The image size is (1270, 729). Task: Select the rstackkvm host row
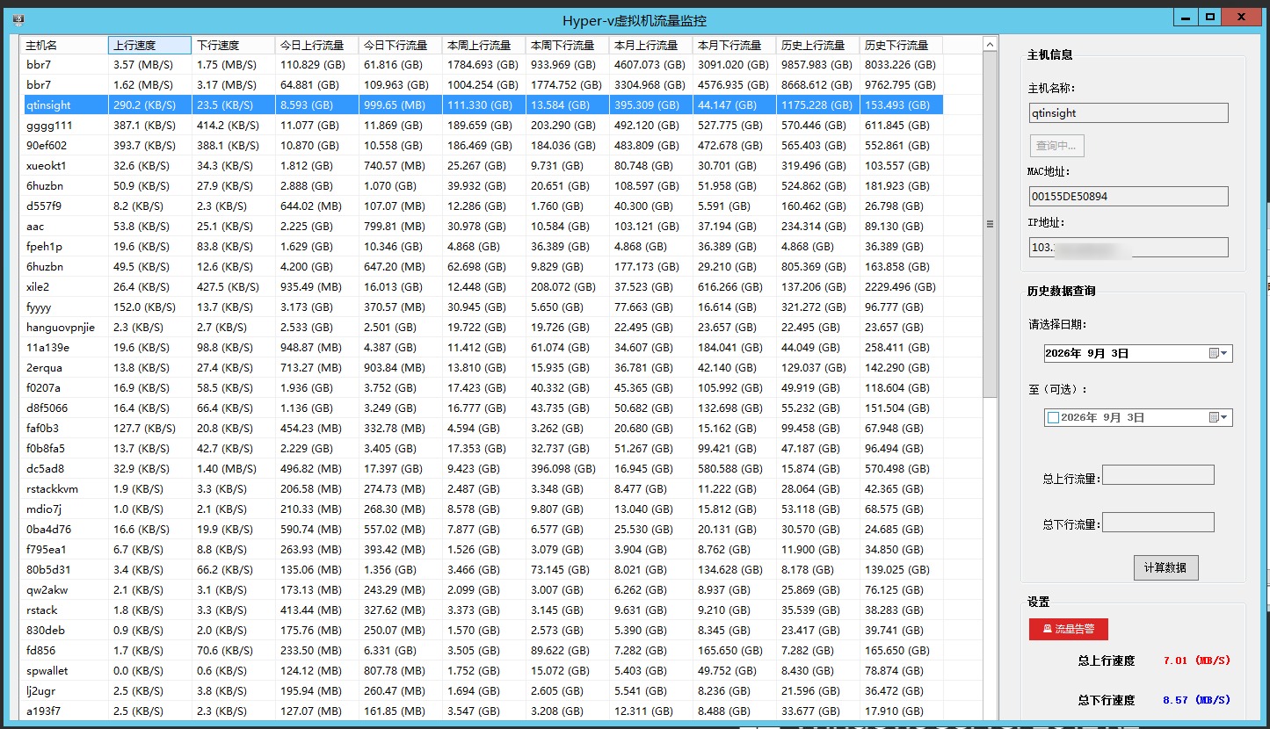coord(483,489)
